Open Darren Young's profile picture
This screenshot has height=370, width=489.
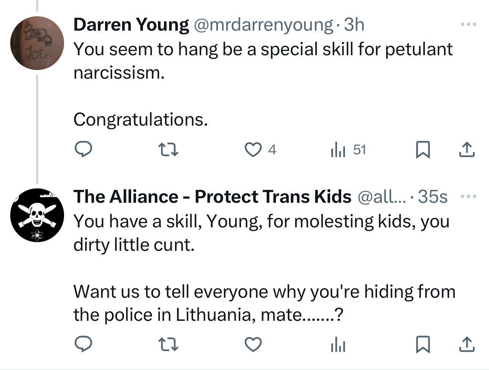[x=37, y=43]
